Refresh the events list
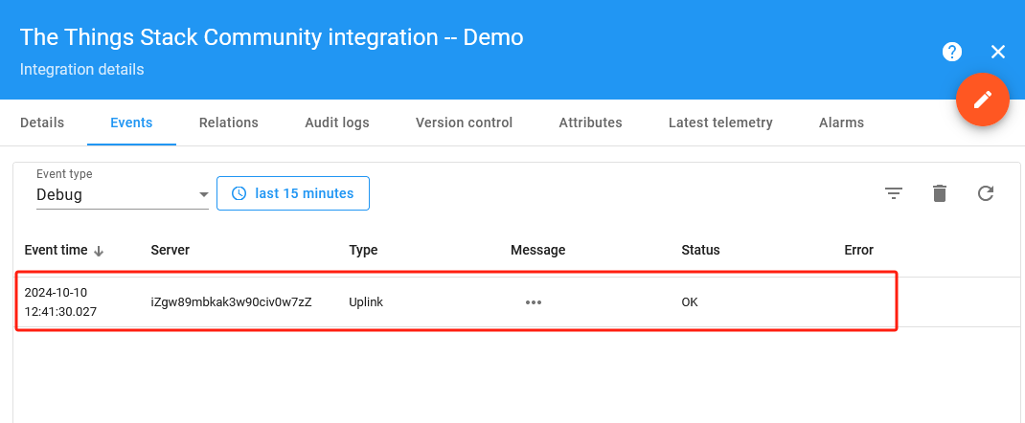1025x423 pixels. coord(985,193)
